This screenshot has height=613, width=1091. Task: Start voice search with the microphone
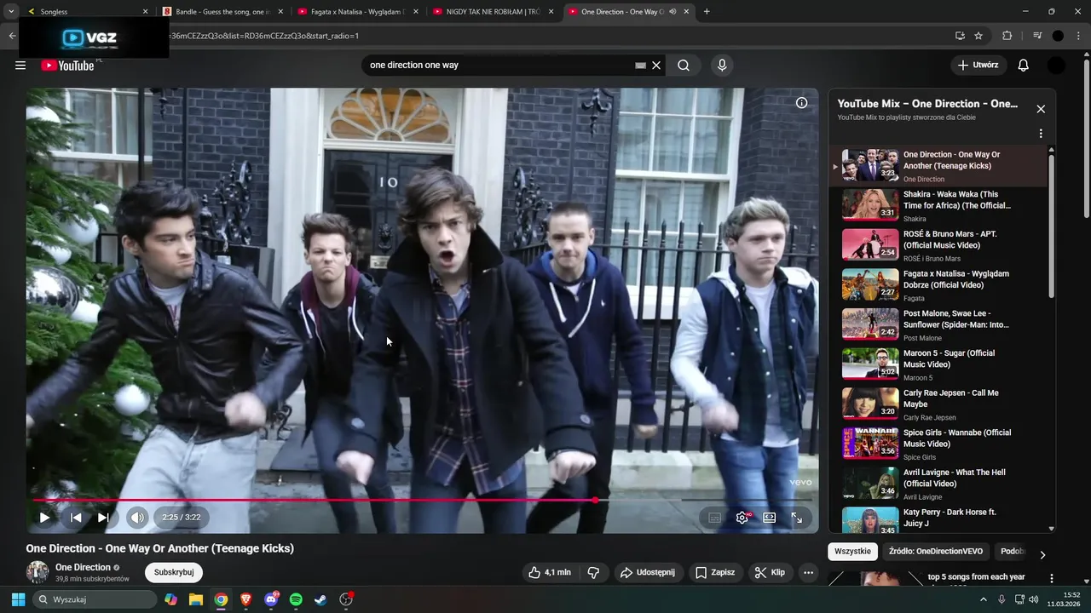point(722,66)
